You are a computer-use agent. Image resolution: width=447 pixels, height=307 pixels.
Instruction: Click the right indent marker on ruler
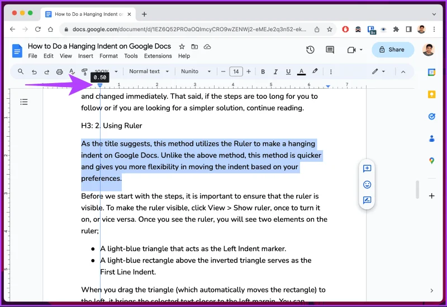[x=328, y=86]
